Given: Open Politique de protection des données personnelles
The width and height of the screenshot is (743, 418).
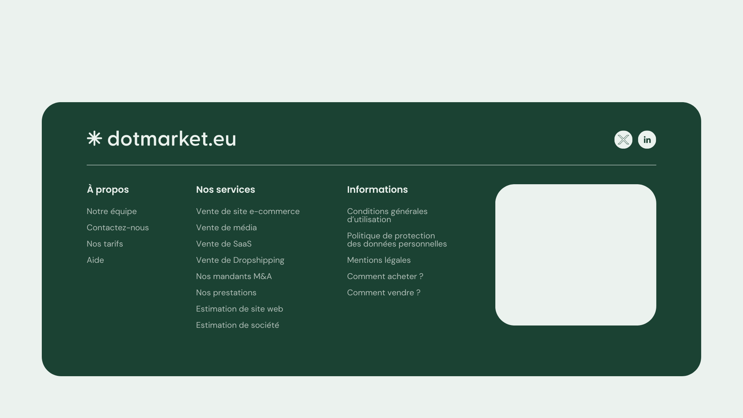Looking at the screenshot, I should coord(397,240).
